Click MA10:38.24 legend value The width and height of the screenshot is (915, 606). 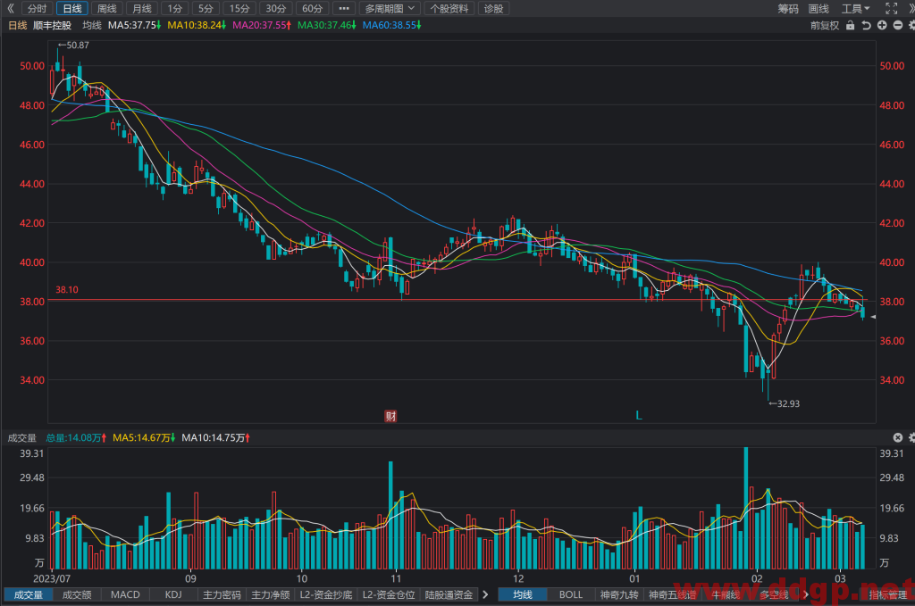point(197,25)
